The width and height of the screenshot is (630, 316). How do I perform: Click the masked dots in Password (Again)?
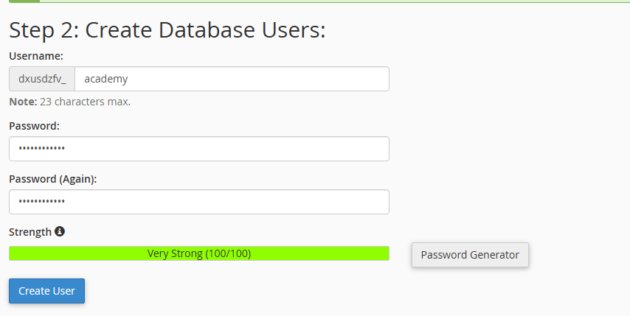click(42, 202)
